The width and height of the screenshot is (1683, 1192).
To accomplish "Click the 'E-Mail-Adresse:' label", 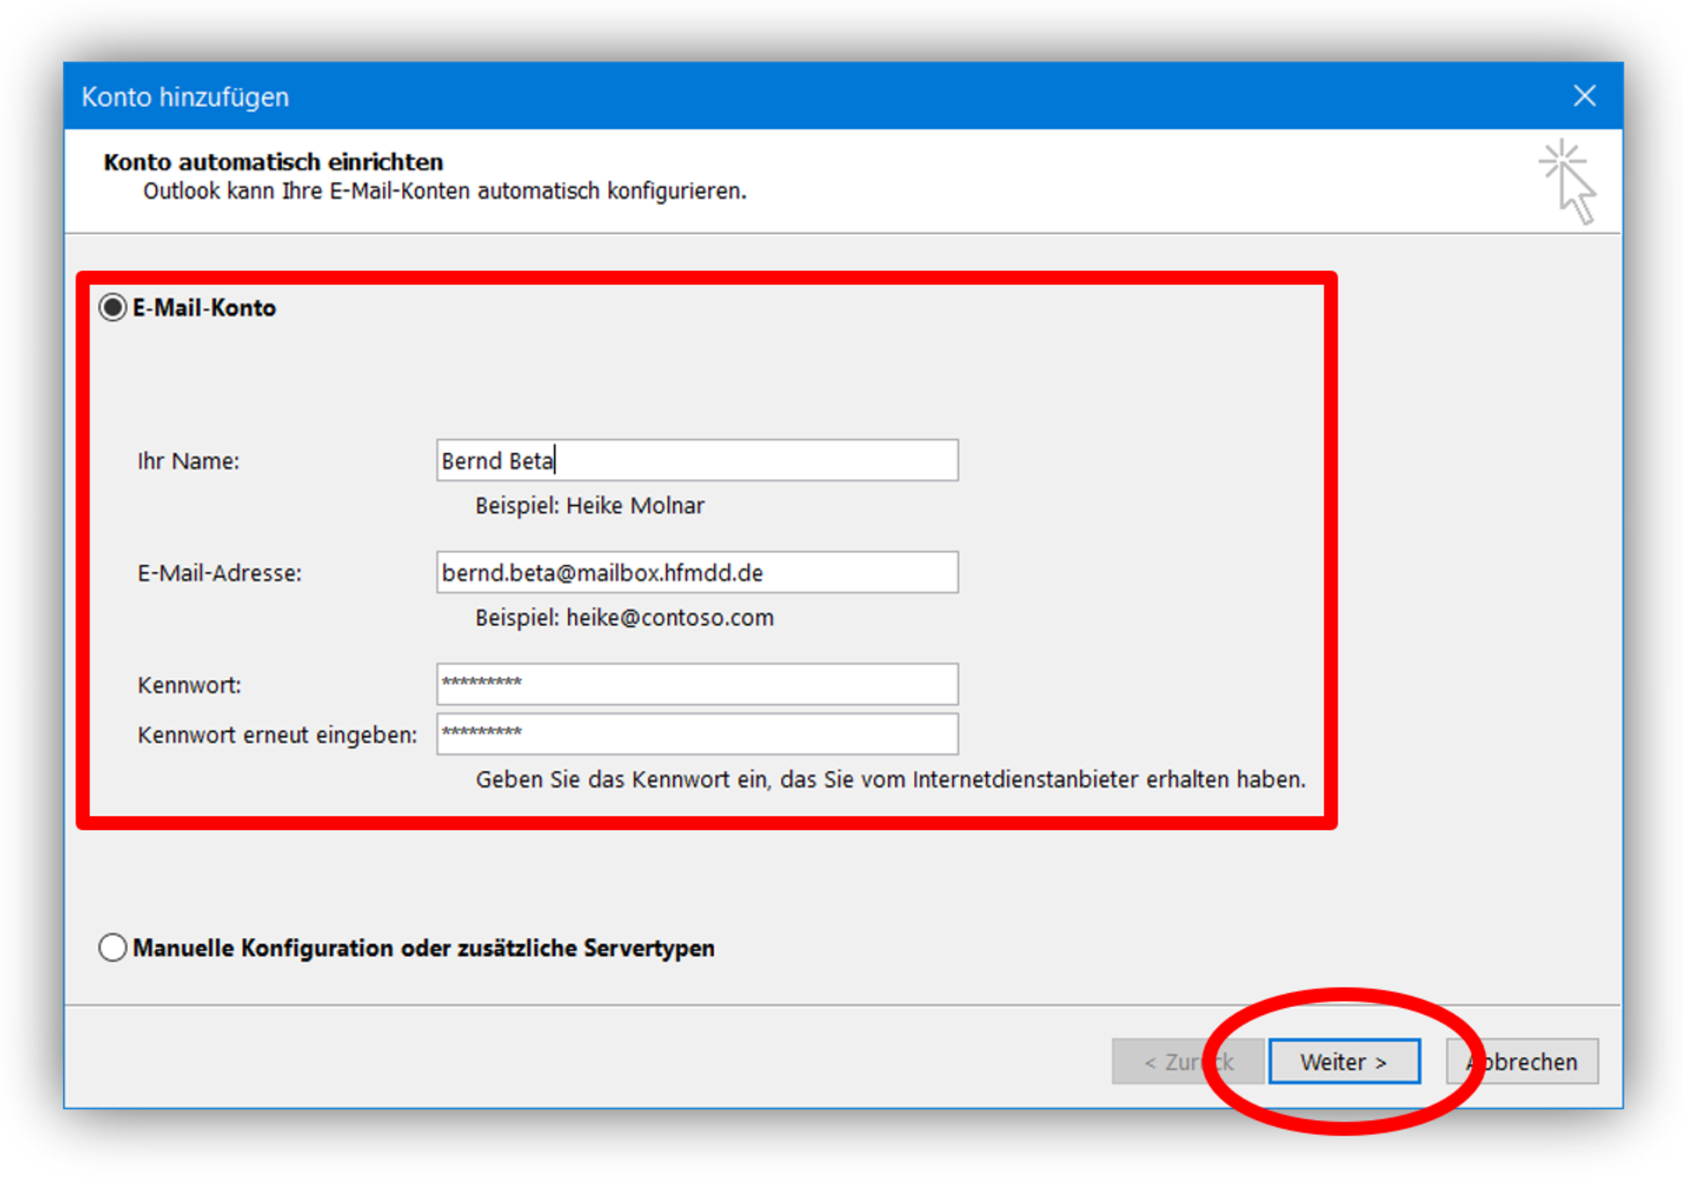I will pyautogui.click(x=219, y=573).
